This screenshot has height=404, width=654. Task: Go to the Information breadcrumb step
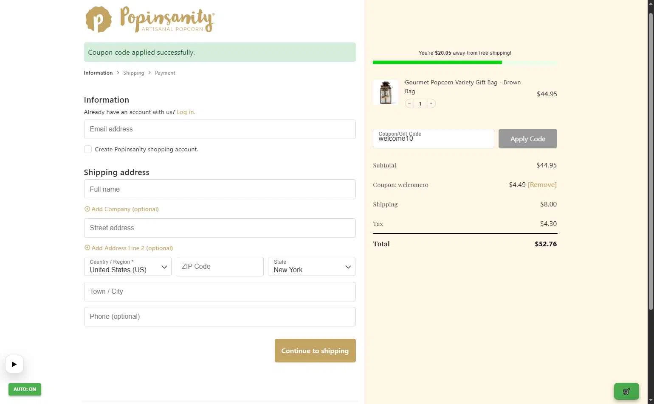(x=98, y=73)
